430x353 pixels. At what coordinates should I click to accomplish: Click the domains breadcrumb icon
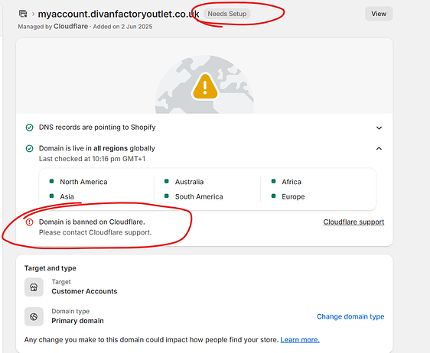(x=23, y=14)
